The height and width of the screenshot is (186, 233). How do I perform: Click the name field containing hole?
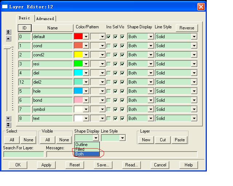pos(52,91)
